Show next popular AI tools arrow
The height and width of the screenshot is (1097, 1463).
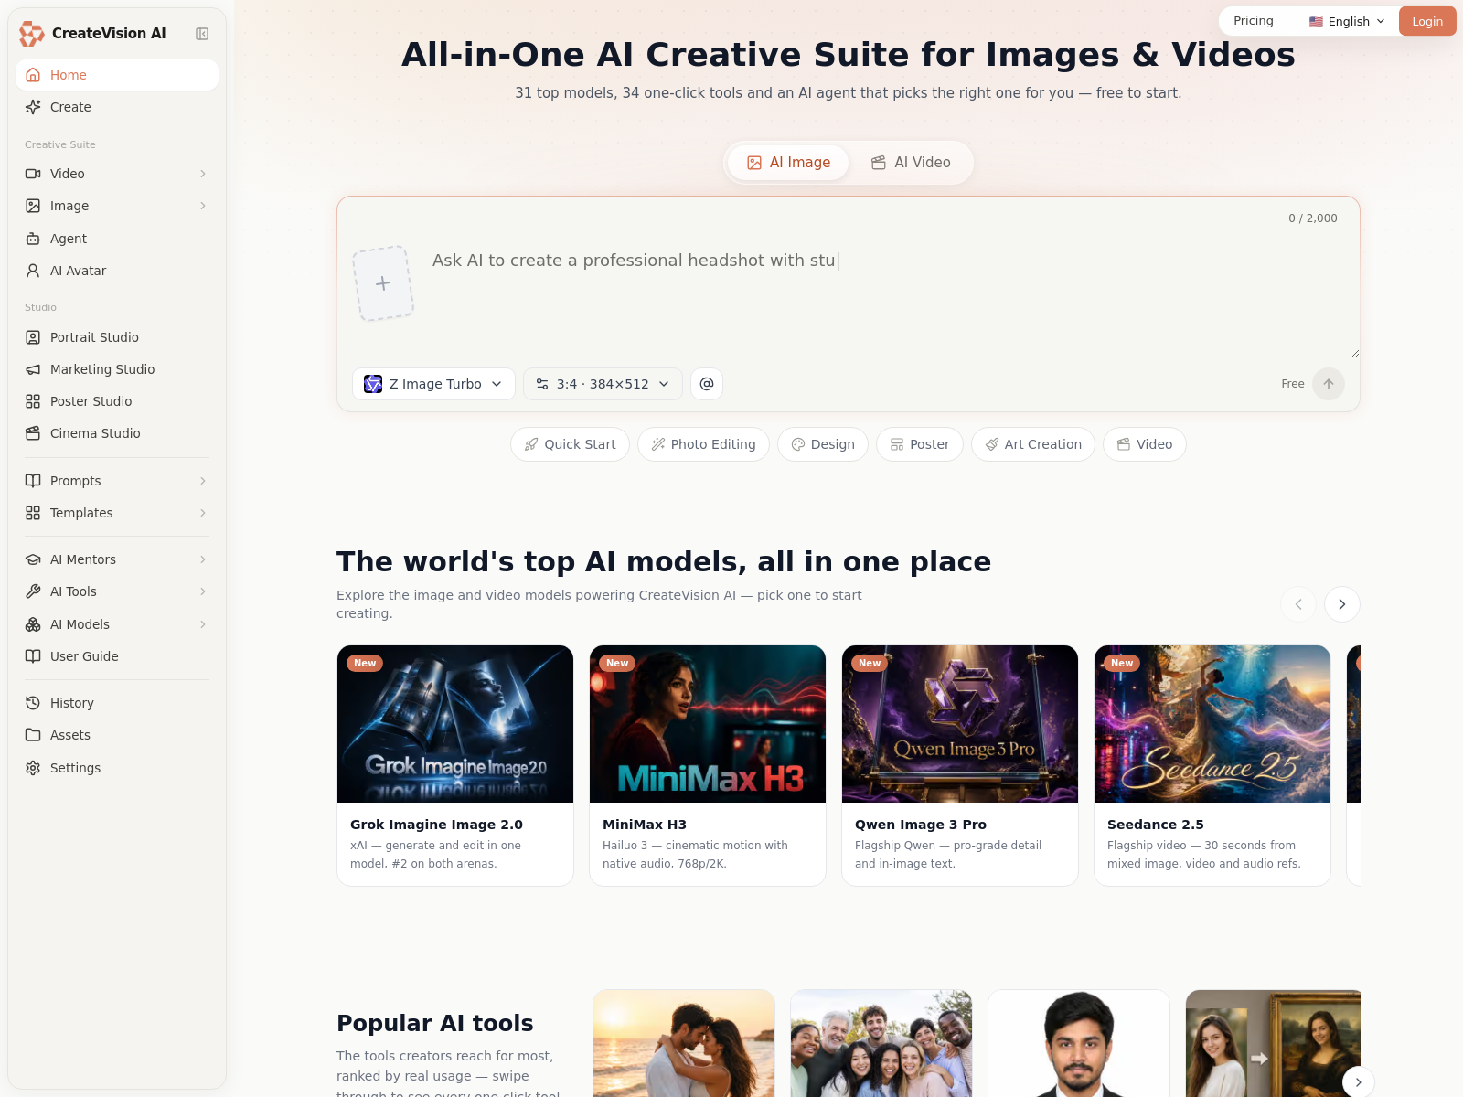tap(1359, 1082)
